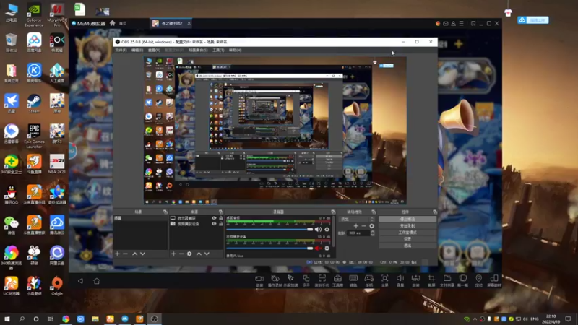578x325 pixels.
Task: Open Steam desktop shortcut
Action: (x=34, y=103)
